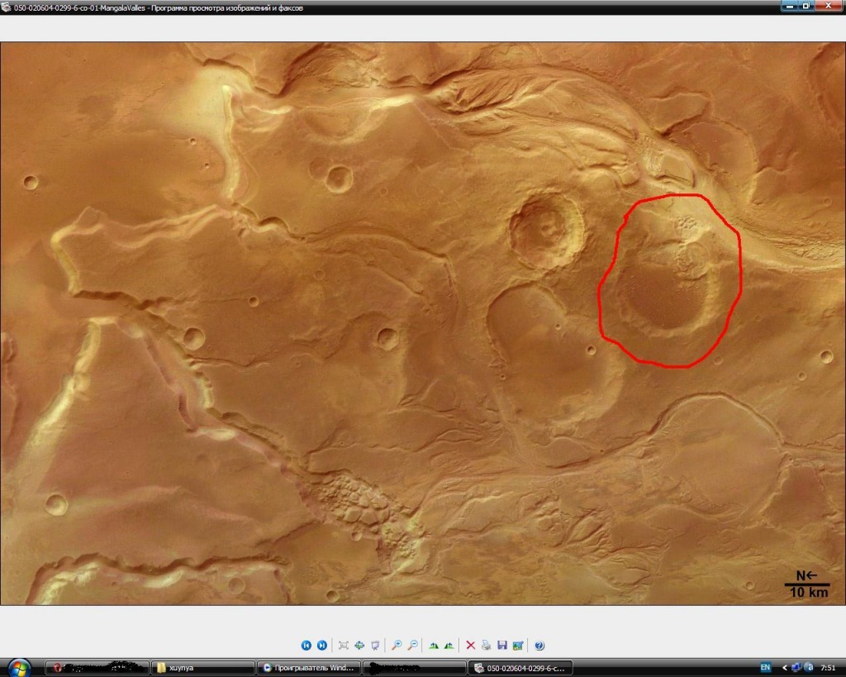
Task: Save a copy using floppy disk icon
Action: point(501,645)
